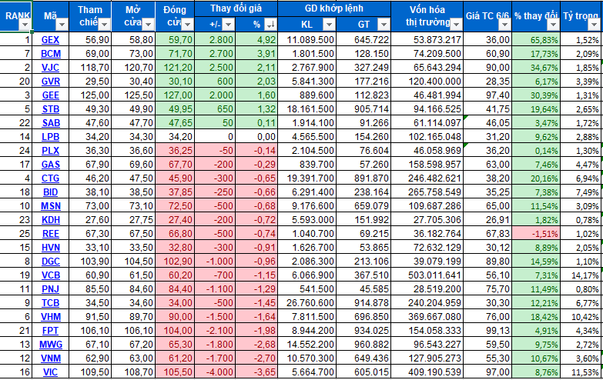This screenshot has width=603, height=380.
Task: Open the BCM ticker link
Action: click(51, 54)
